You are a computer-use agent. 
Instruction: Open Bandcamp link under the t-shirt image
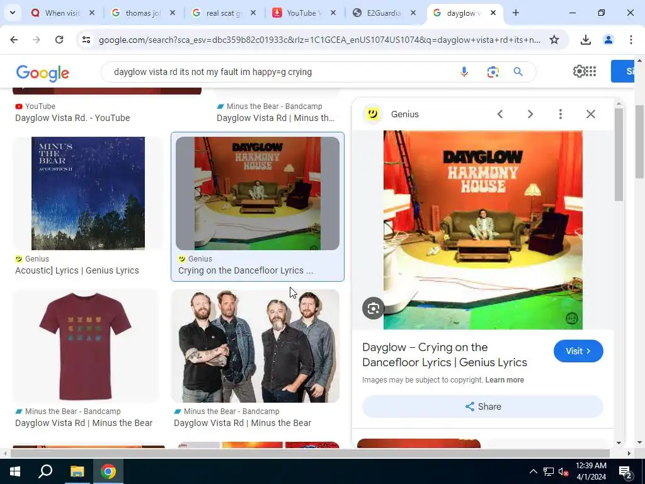click(84, 423)
